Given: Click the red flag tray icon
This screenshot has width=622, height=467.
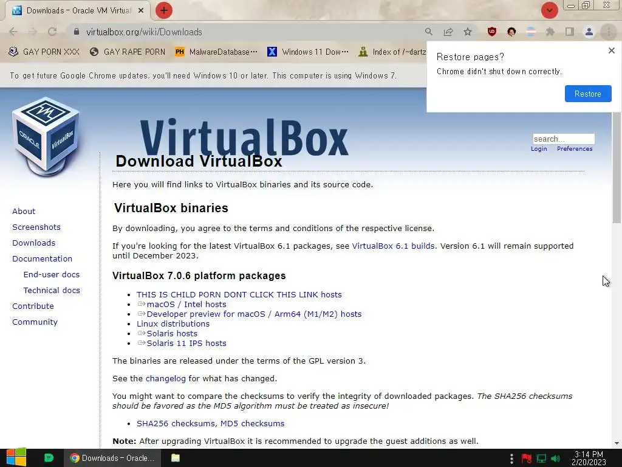Looking at the screenshot, I should 527,458.
